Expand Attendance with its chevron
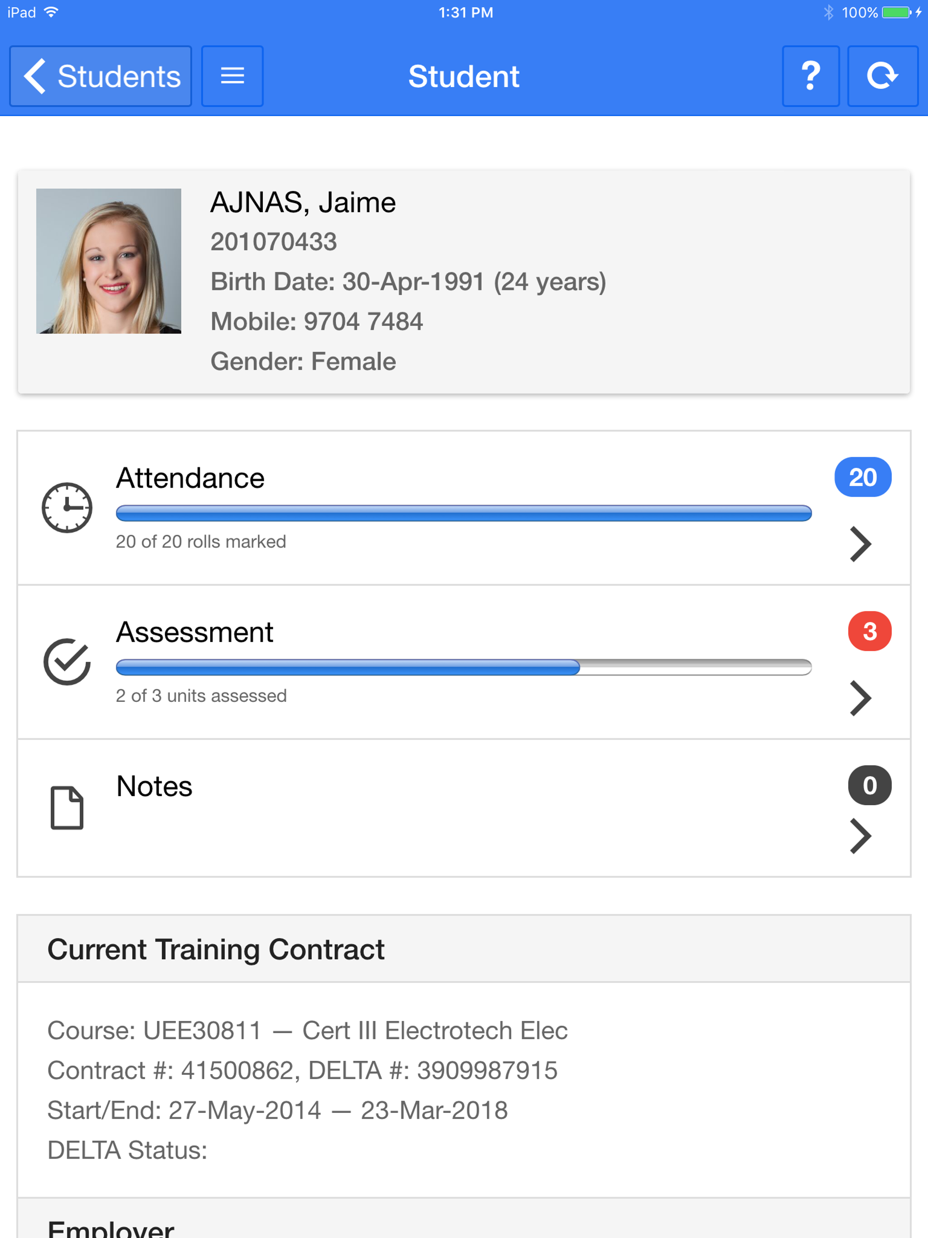The width and height of the screenshot is (928, 1238). tap(860, 544)
